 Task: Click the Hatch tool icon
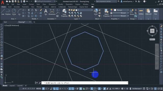click(23, 16)
